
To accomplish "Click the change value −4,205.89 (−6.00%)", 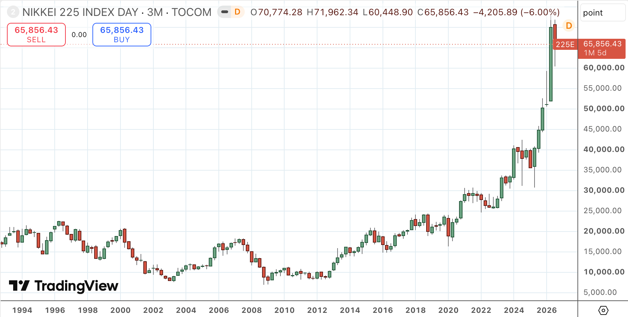I will [517, 12].
